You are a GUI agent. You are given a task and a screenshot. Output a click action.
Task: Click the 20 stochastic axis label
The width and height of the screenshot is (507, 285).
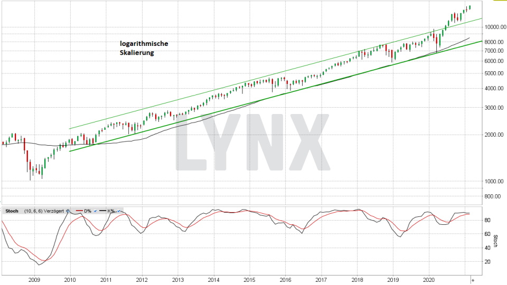[x=487, y=262]
